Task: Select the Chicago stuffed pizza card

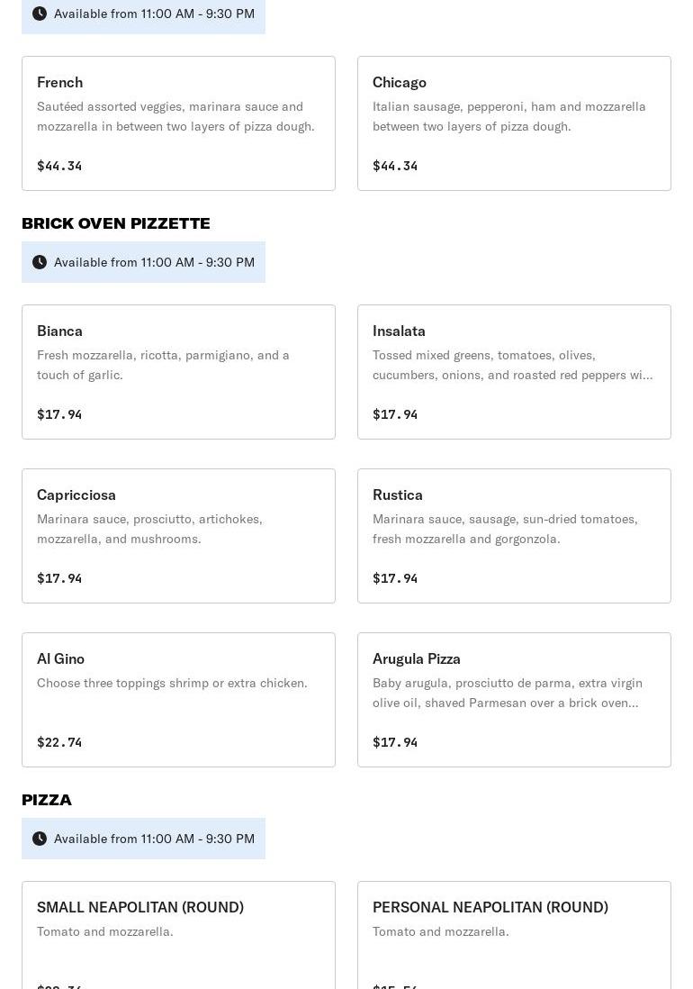Action: tap(514, 123)
